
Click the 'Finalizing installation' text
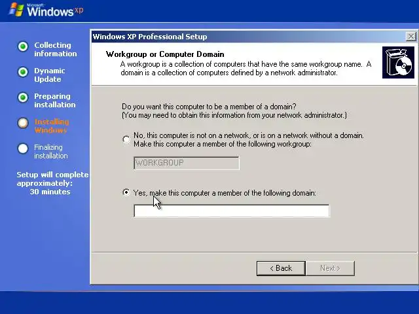tap(51, 151)
